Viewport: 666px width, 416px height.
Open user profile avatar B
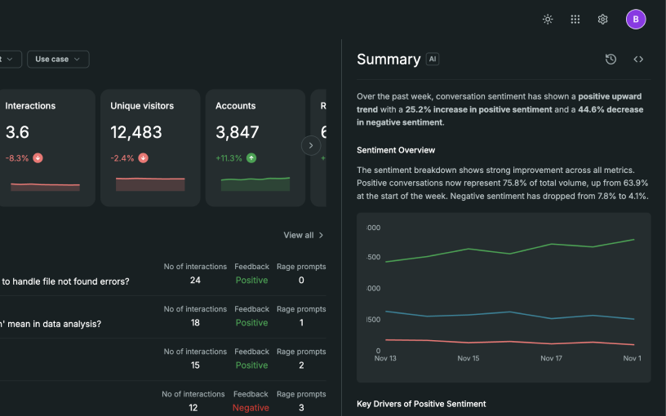tap(636, 19)
